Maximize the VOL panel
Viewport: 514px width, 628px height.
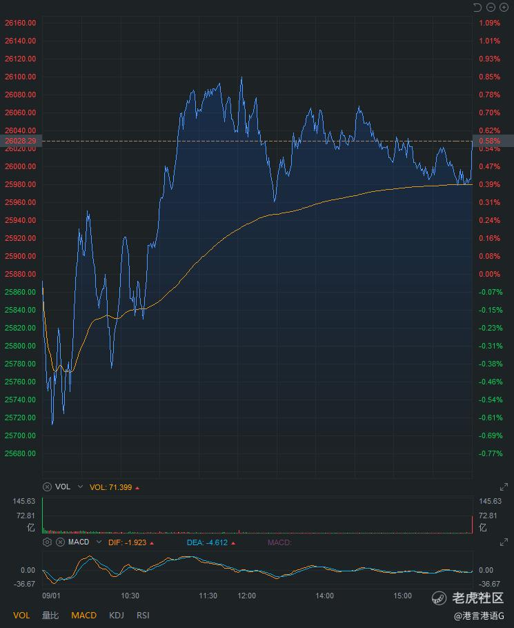(x=504, y=487)
